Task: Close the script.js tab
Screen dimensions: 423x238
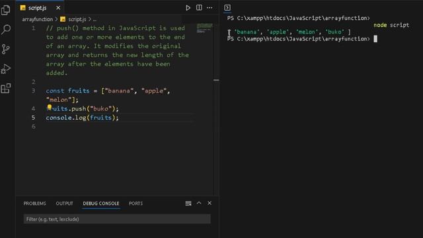Action: (58, 8)
